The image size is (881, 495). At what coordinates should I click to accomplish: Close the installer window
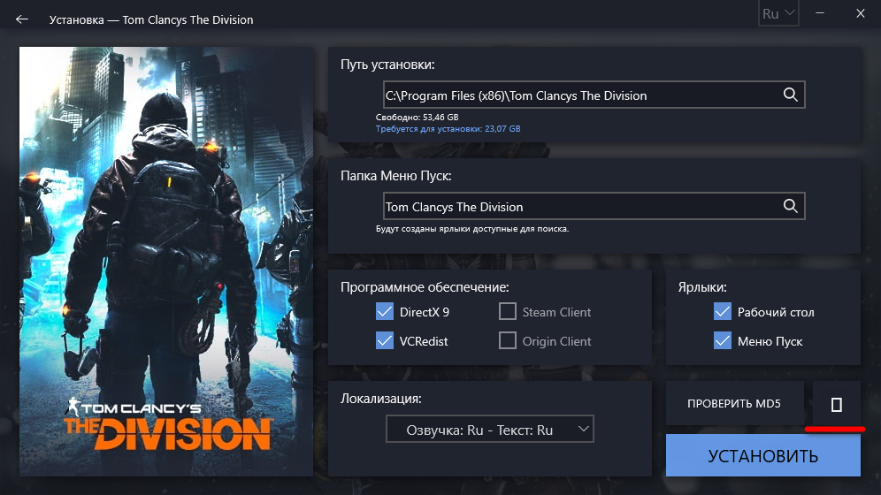(x=860, y=13)
